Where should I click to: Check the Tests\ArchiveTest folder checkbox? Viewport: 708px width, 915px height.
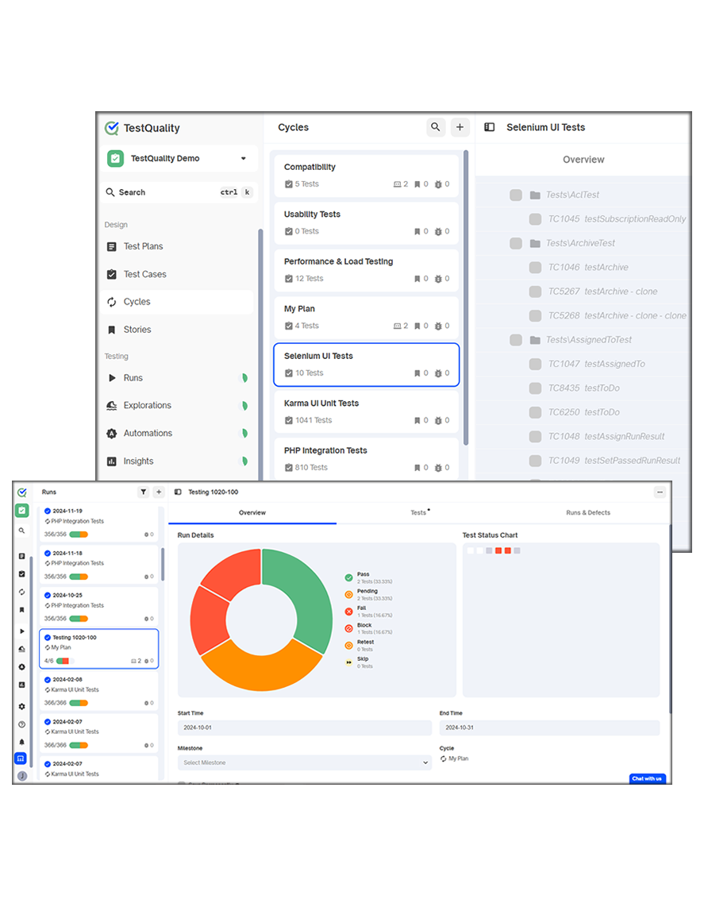[516, 243]
